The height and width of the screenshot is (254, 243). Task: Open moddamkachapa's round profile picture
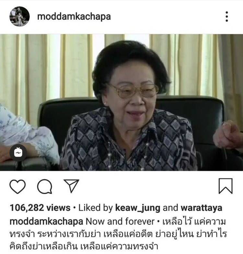coord(19,16)
